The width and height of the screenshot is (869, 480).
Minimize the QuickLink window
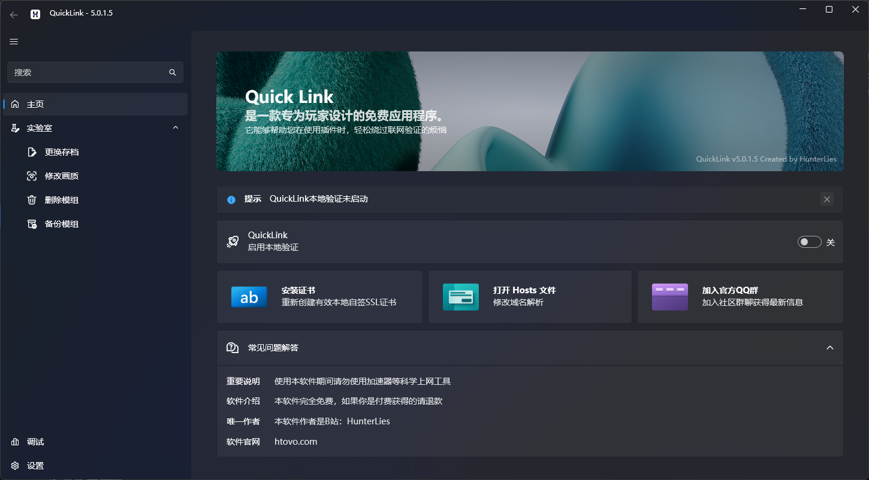[802, 9]
